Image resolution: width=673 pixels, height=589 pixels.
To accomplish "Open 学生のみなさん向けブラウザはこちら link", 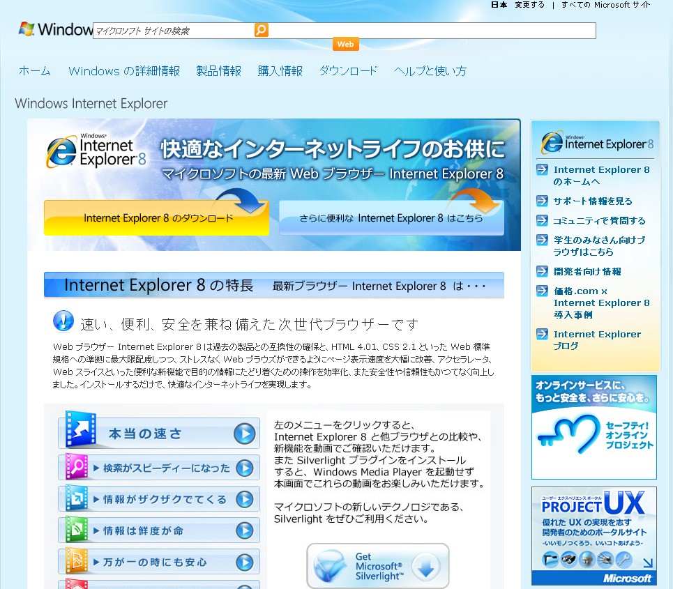I will click(599, 246).
